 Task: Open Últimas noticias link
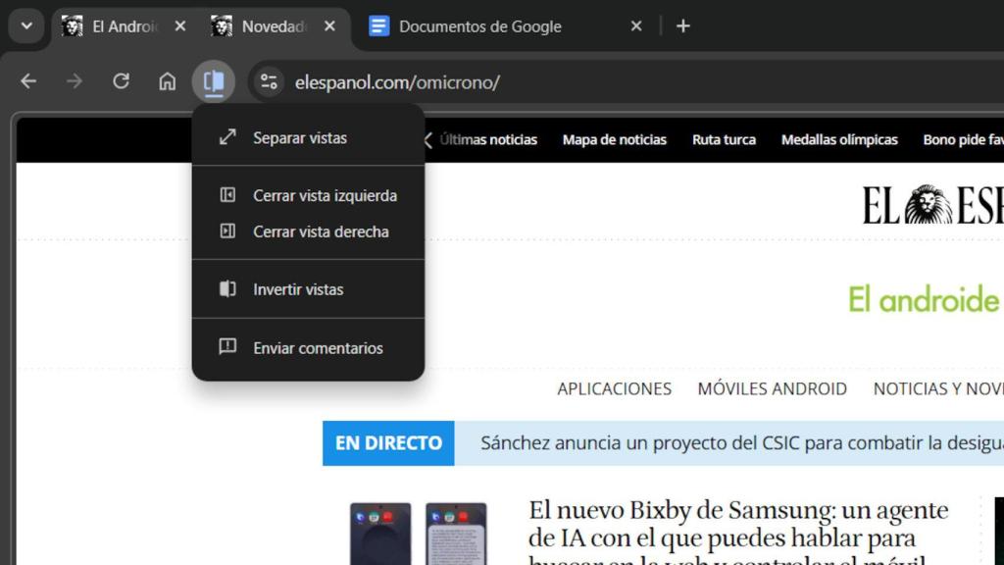point(488,139)
